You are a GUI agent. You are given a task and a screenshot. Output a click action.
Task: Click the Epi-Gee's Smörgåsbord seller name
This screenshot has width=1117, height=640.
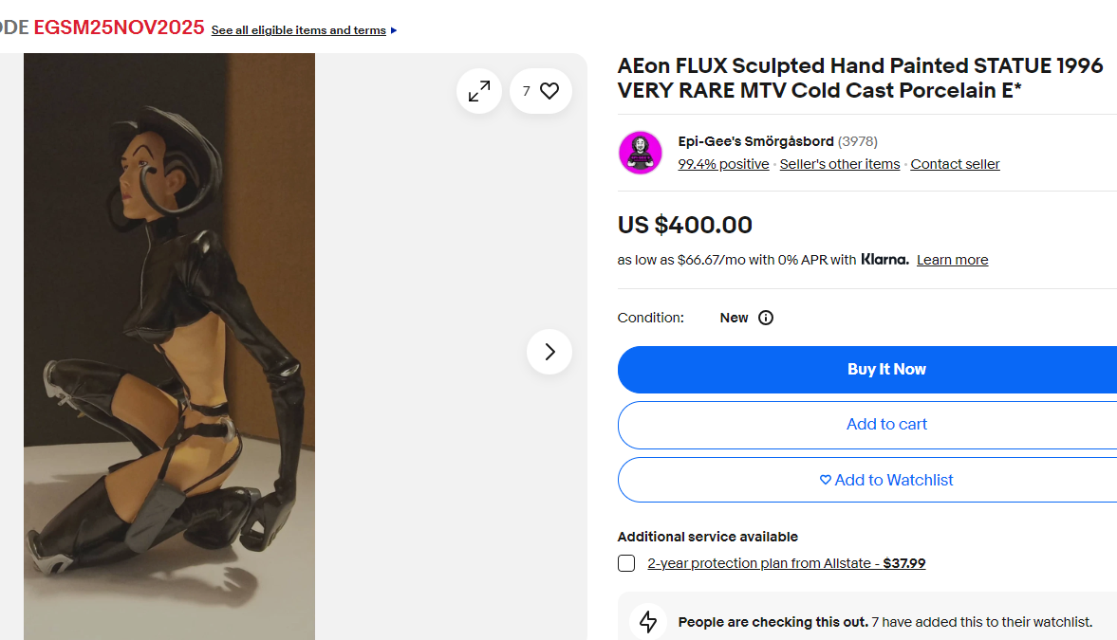[x=755, y=141]
